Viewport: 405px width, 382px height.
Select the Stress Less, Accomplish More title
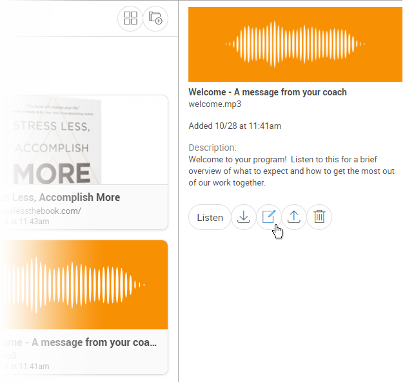tap(60, 197)
